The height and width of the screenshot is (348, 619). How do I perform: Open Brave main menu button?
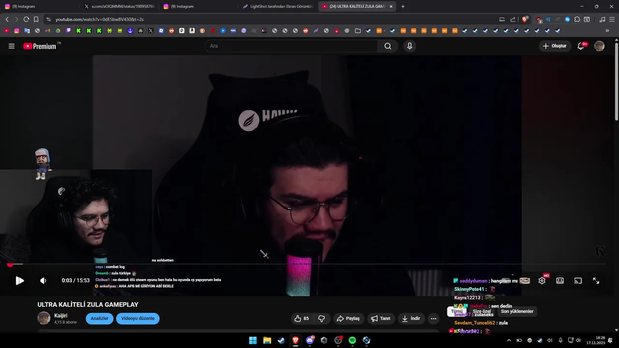(x=612, y=19)
